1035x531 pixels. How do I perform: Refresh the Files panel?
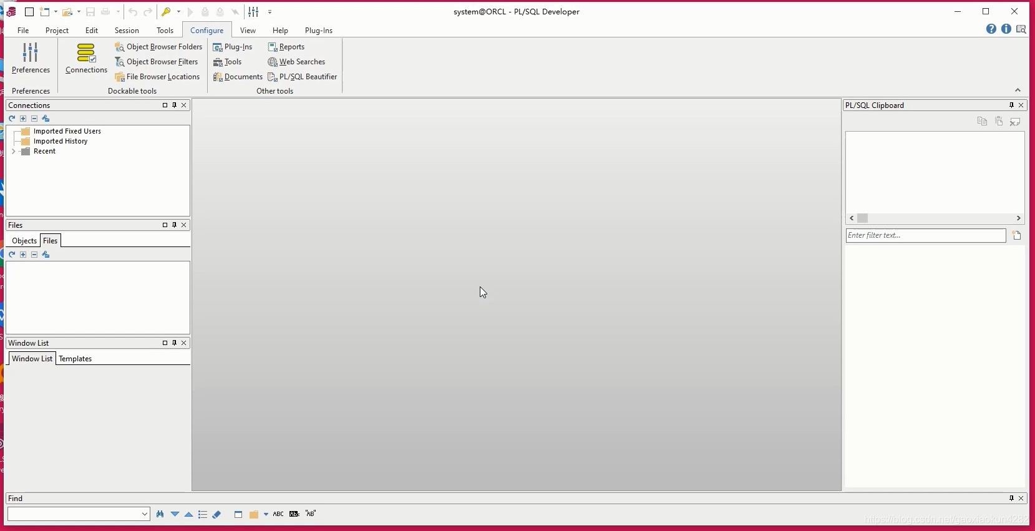pos(12,255)
